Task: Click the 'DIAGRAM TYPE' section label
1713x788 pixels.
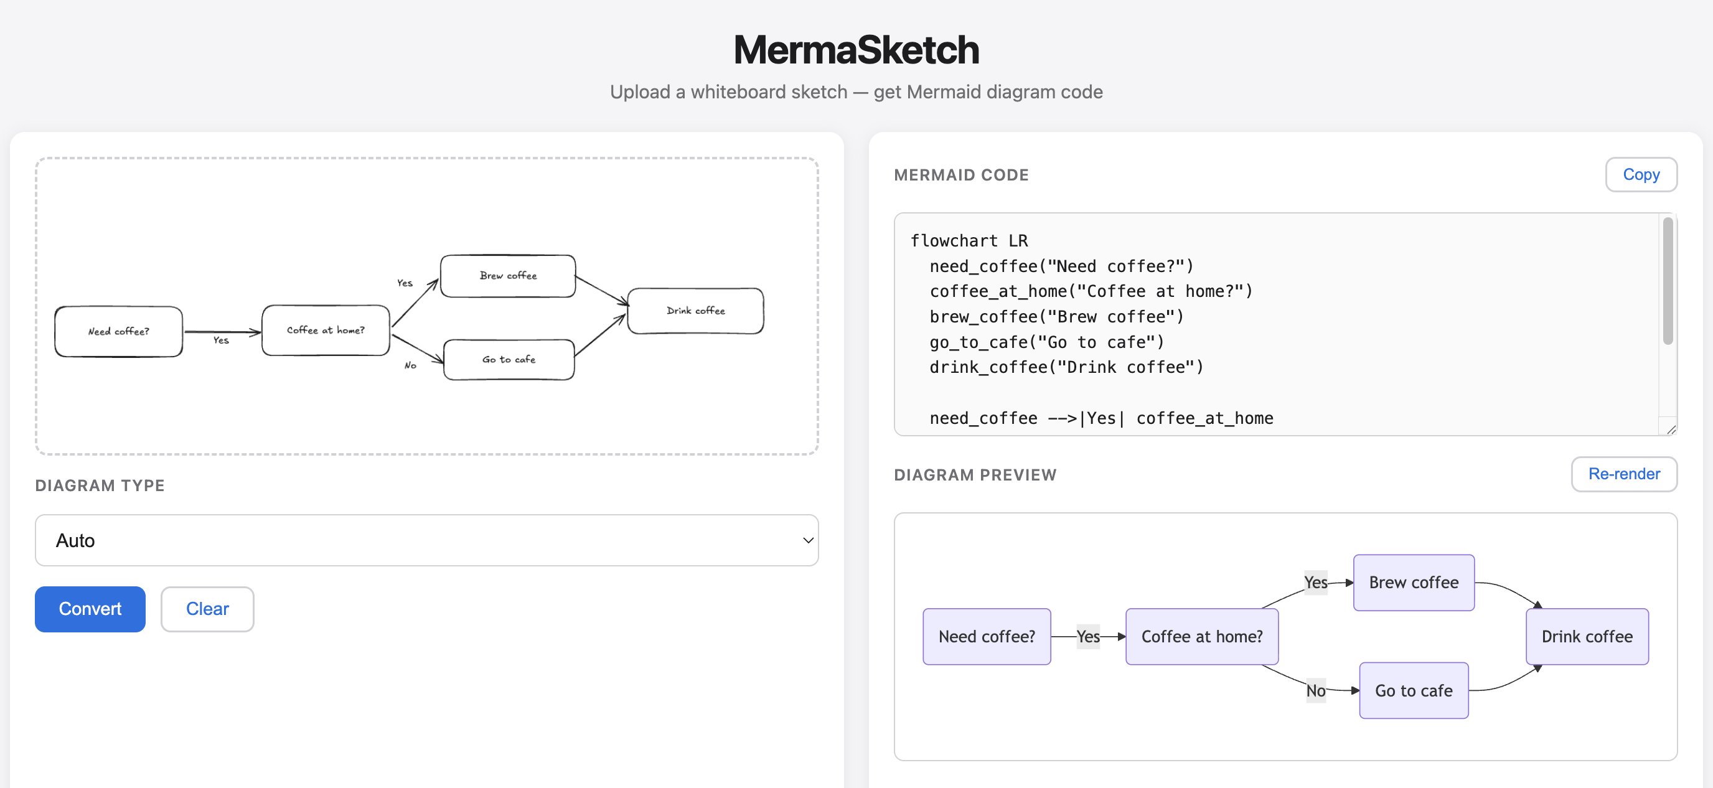Action: (100, 485)
